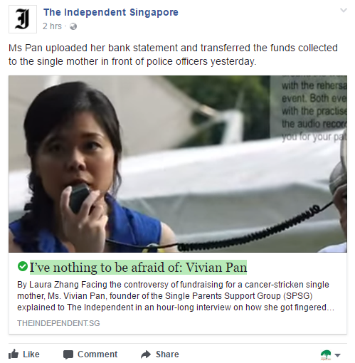The image size is (355, 363).
Task: Click the thumbs-up Like icon
Action: (x=14, y=354)
